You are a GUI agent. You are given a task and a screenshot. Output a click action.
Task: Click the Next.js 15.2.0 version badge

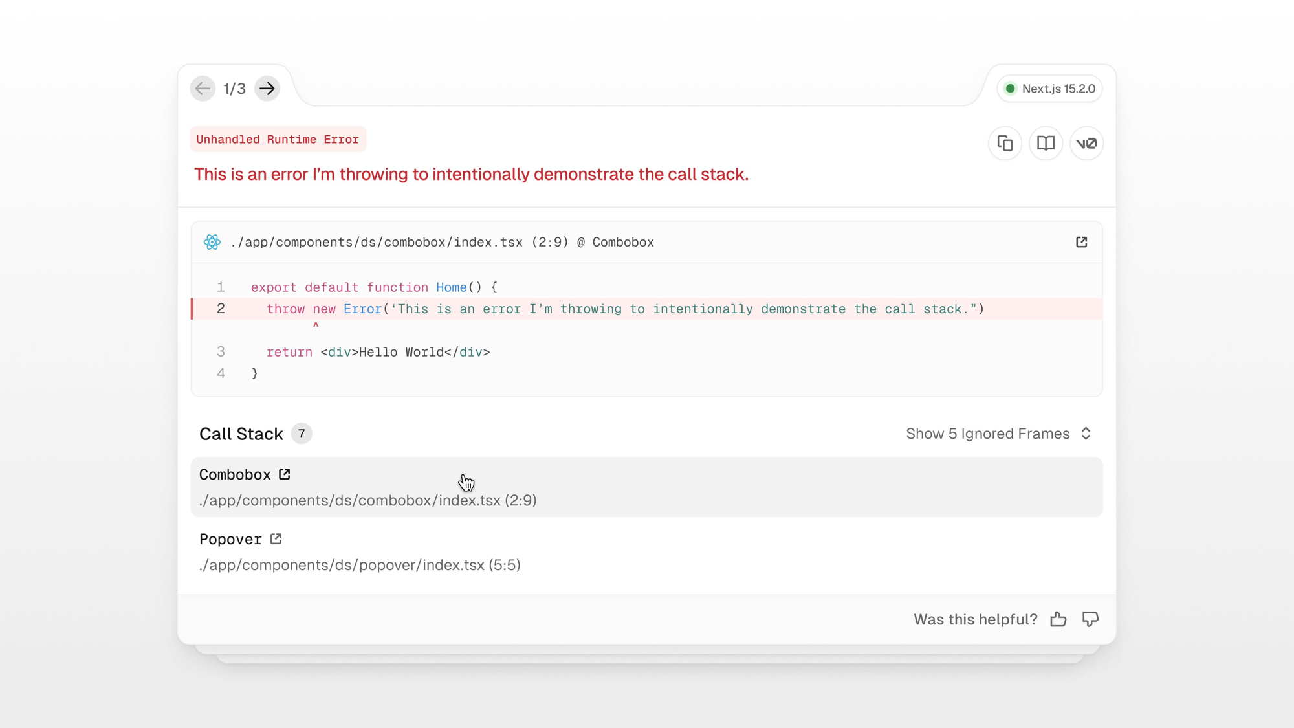point(1058,89)
